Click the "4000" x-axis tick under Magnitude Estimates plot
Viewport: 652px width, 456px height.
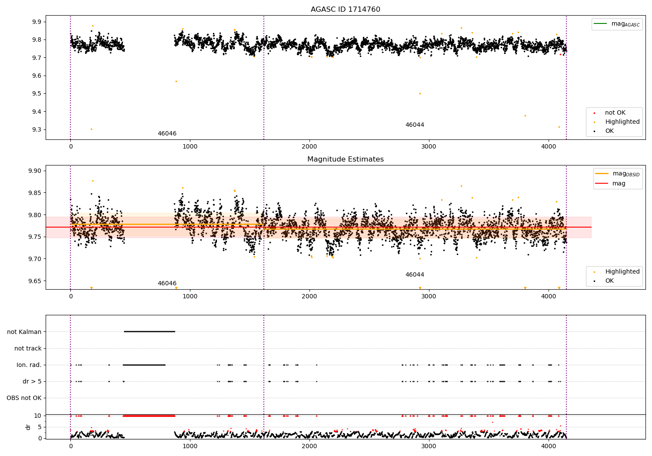549,296
